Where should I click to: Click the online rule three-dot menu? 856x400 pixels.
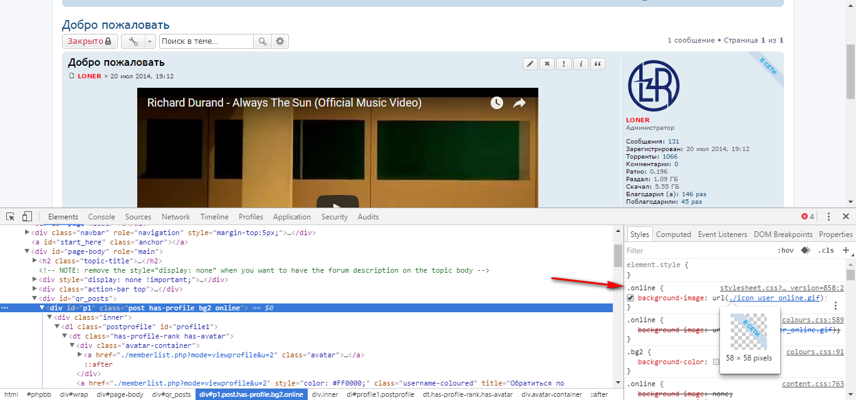[835, 306]
